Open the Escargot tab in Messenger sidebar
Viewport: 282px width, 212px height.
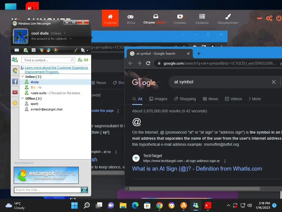pos(15,70)
